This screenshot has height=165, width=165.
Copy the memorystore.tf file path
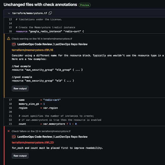coord(50,13)
